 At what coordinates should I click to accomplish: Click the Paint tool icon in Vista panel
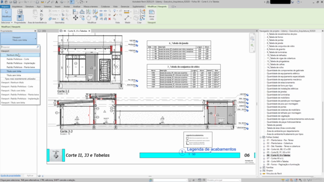(115, 15)
